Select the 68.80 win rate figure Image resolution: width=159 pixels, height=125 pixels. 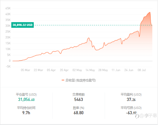pos(79,113)
